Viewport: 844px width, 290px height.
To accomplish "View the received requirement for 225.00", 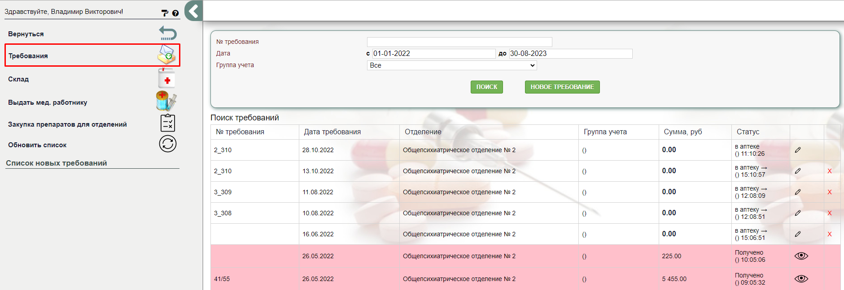I will click(801, 256).
